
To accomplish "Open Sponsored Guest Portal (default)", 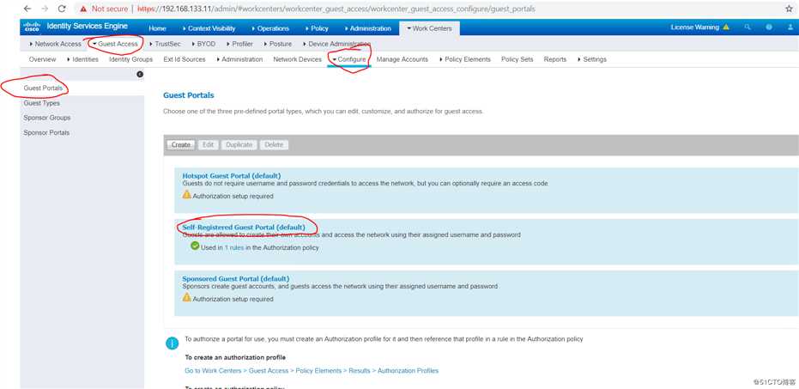I will 235,279.
